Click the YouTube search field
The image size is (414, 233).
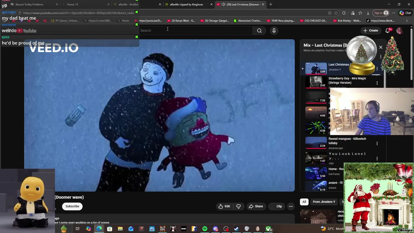coord(196,30)
